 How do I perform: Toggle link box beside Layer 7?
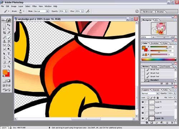pos(146,107)
